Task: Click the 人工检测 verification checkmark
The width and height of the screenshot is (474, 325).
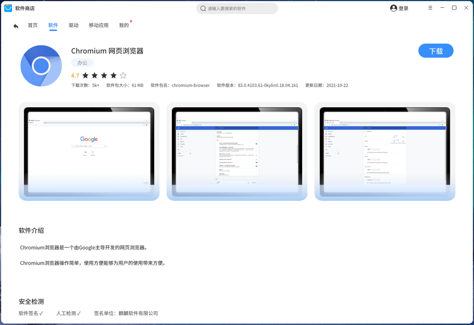Action: (x=78, y=313)
